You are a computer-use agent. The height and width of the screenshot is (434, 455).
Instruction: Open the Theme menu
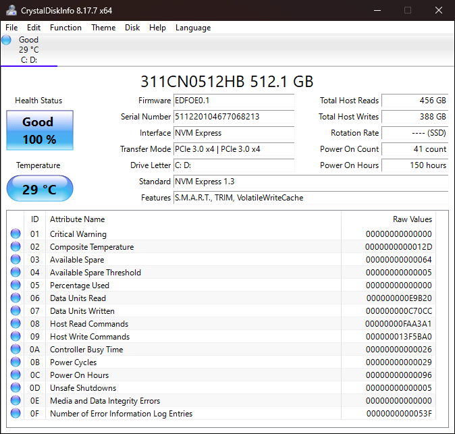point(103,28)
